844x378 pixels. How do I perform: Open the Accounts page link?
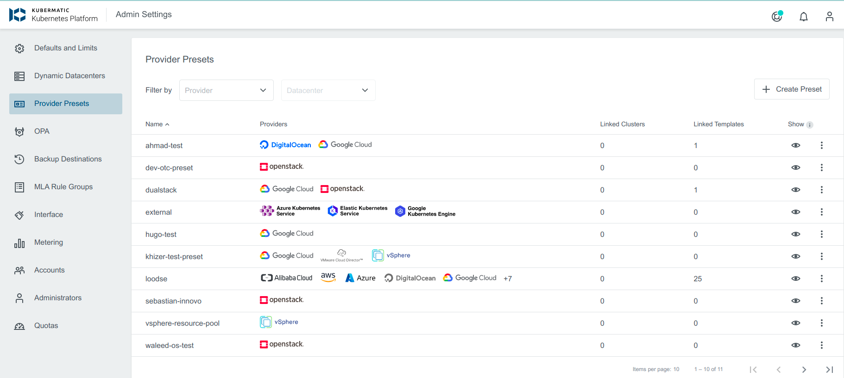[x=66, y=270]
